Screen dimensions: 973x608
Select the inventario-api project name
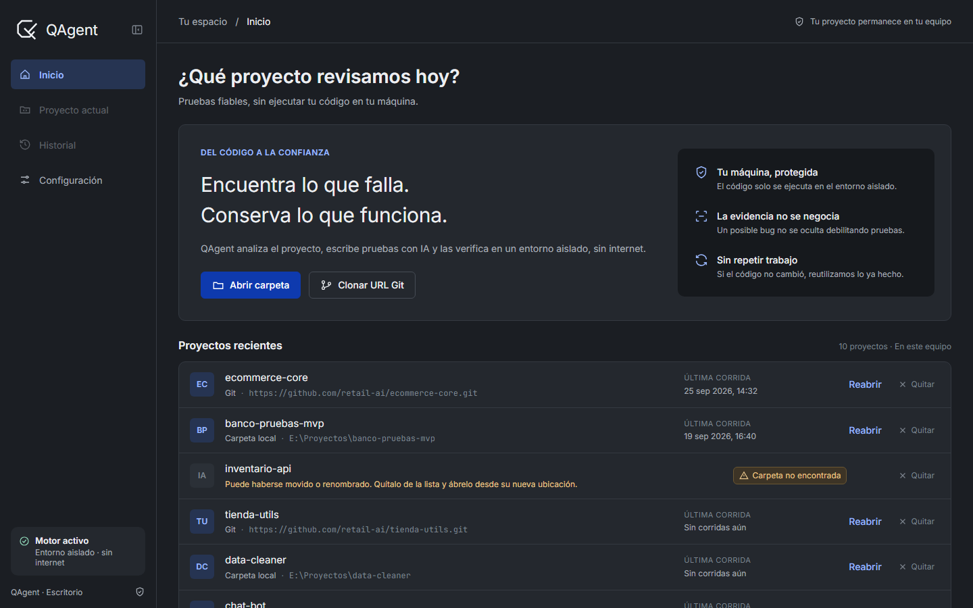[x=258, y=469]
